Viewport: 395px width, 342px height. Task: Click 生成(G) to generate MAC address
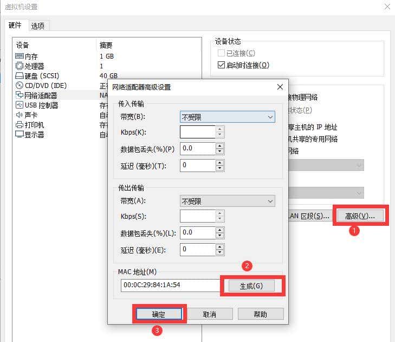(x=251, y=286)
